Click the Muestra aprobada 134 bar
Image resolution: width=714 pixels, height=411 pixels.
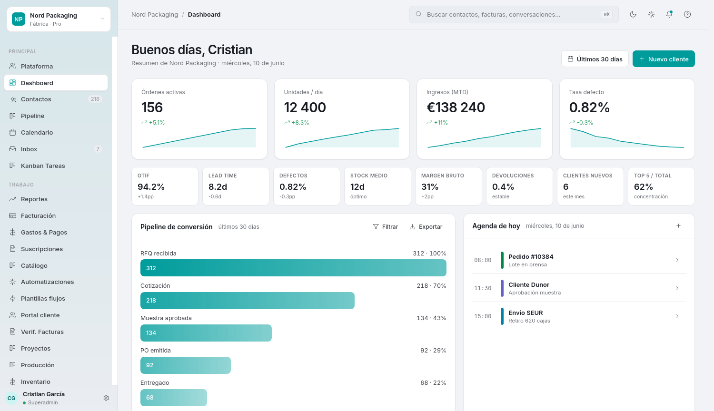(x=206, y=333)
